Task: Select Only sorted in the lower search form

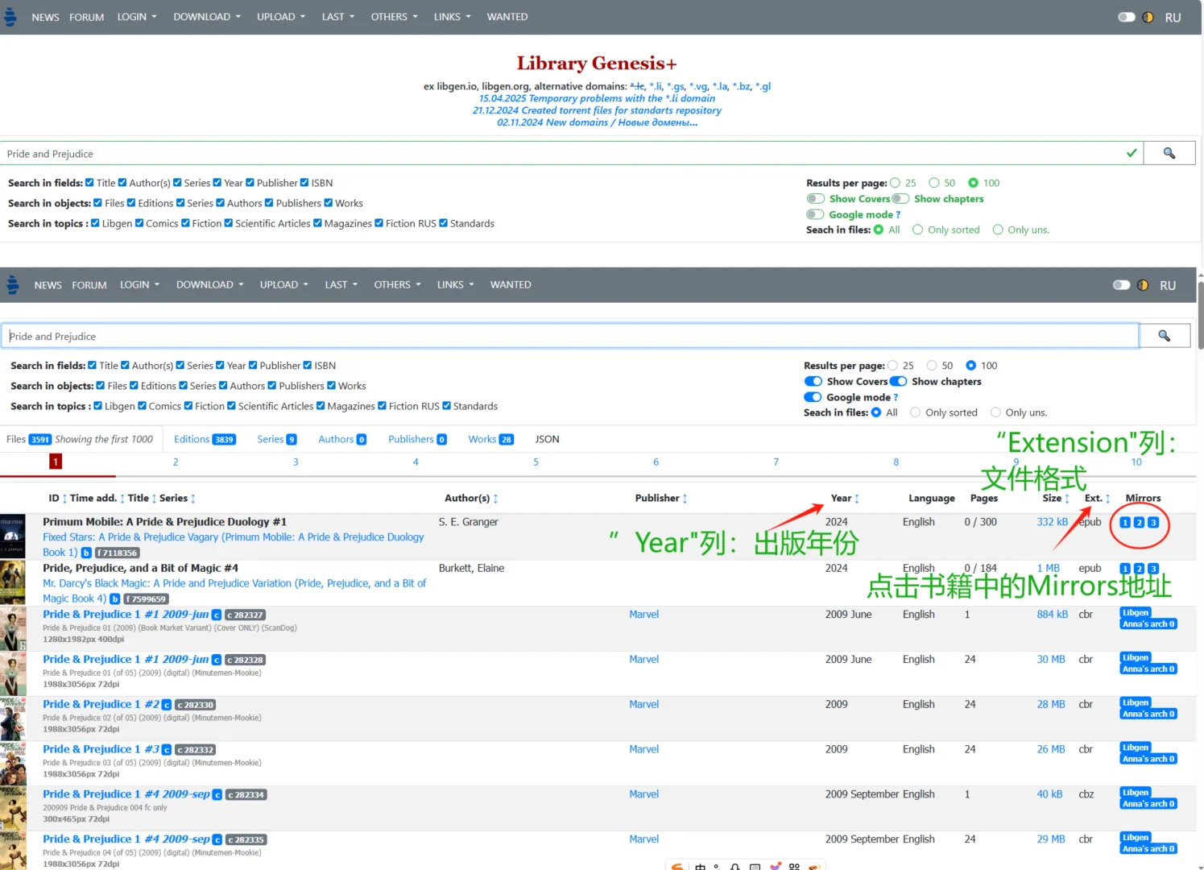Action: point(916,412)
